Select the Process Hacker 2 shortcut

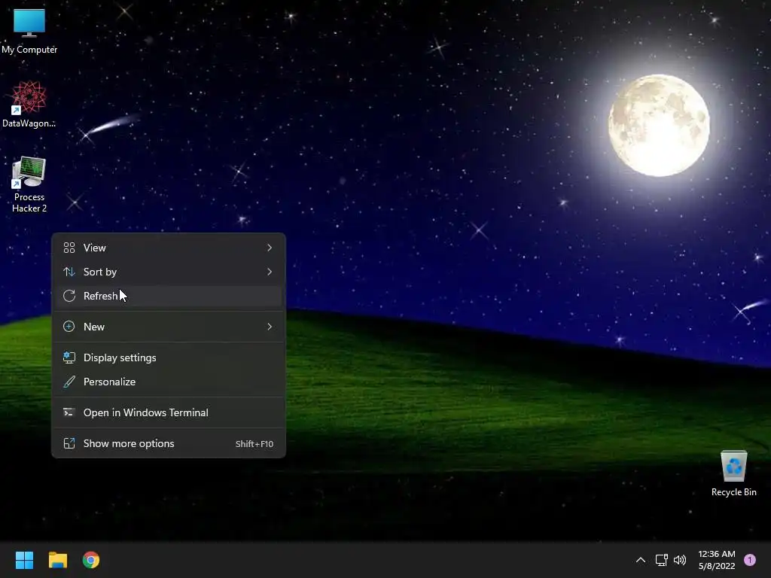point(29,184)
